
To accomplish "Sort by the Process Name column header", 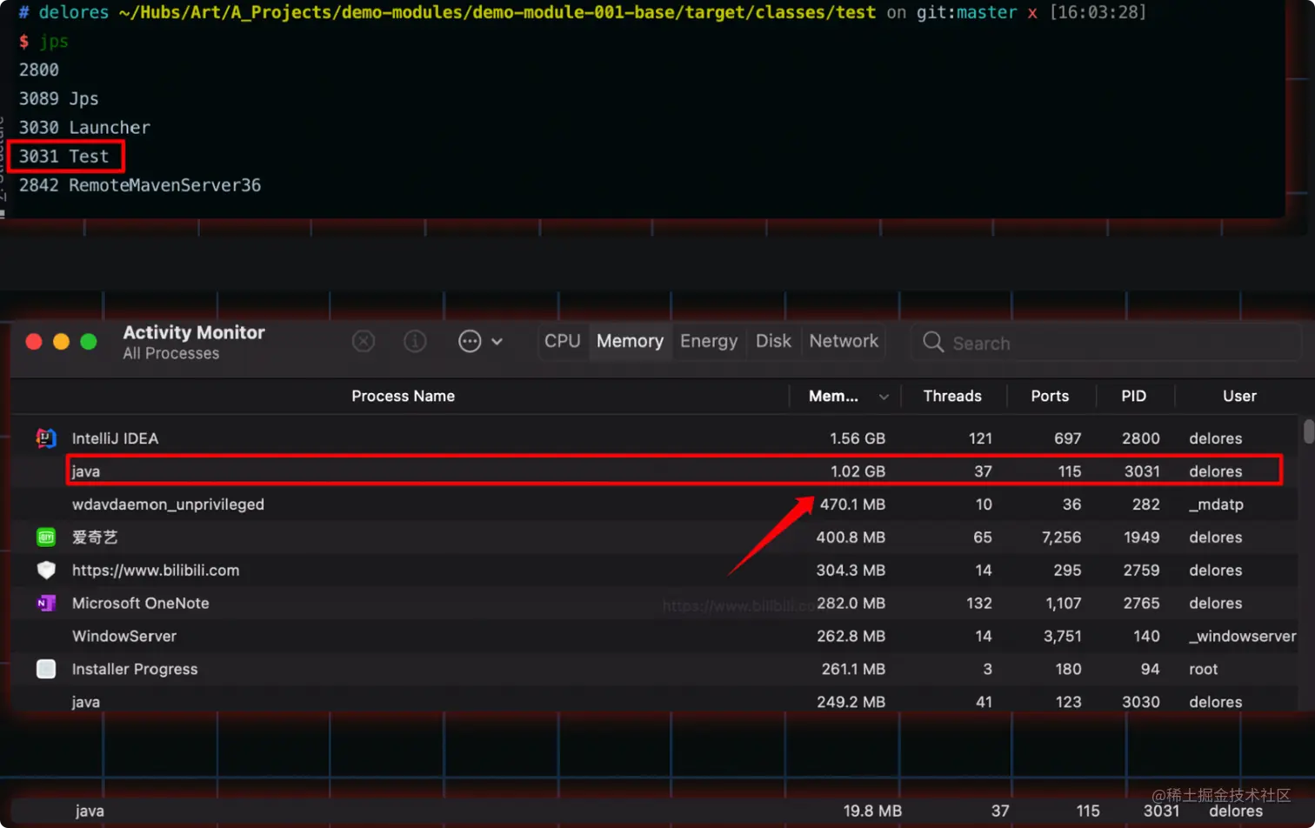I will tap(403, 396).
